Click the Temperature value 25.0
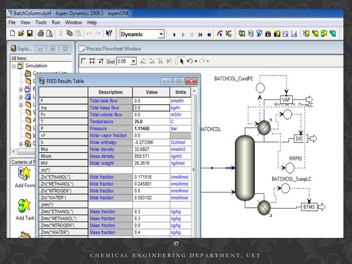This screenshot has width=352, height=264. 151,122
